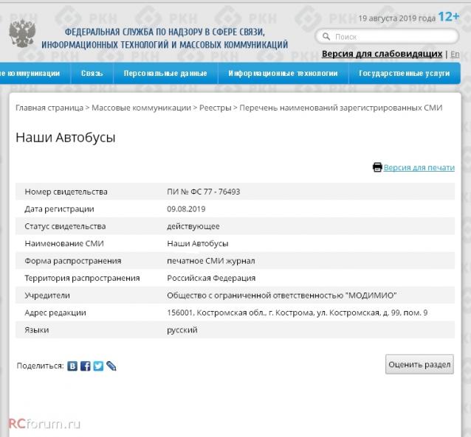Switch to English via En link
Screen dimensions: 471x437
coord(455,55)
